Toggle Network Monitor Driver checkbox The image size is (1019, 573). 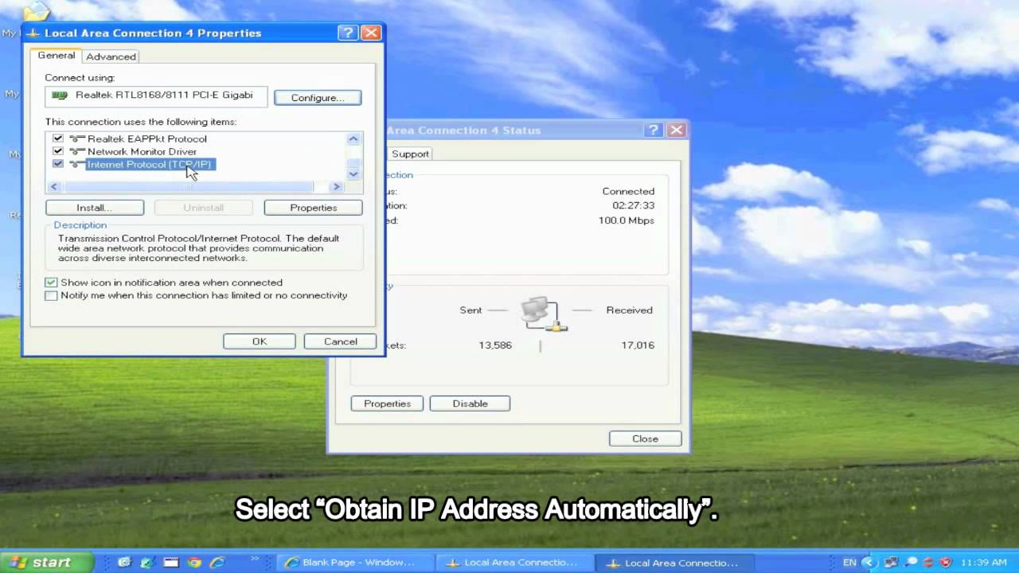pos(58,151)
